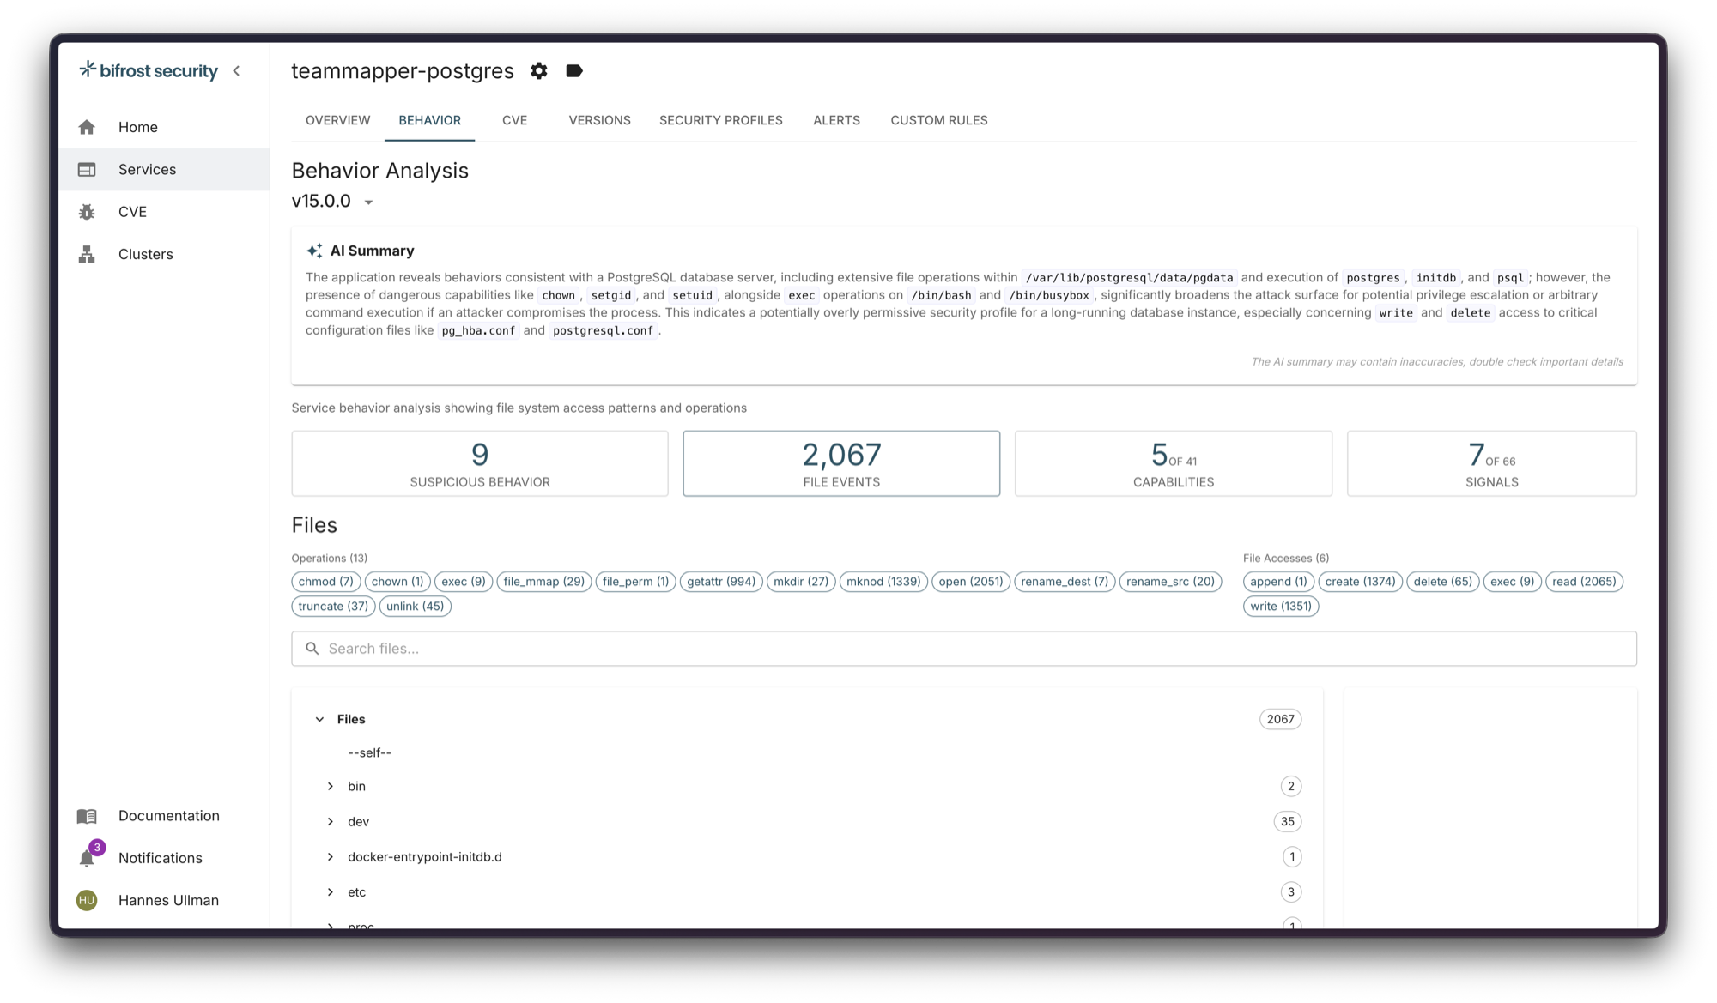
Task: Toggle the unlink (45) filter chip
Action: point(416,606)
